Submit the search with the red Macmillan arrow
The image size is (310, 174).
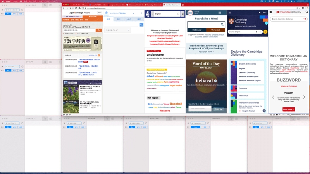click(x=305, y=19)
